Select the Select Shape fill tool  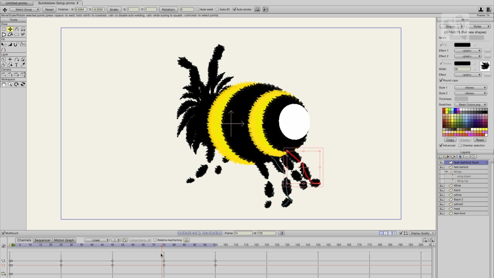pyautogui.click(x=3, y=44)
